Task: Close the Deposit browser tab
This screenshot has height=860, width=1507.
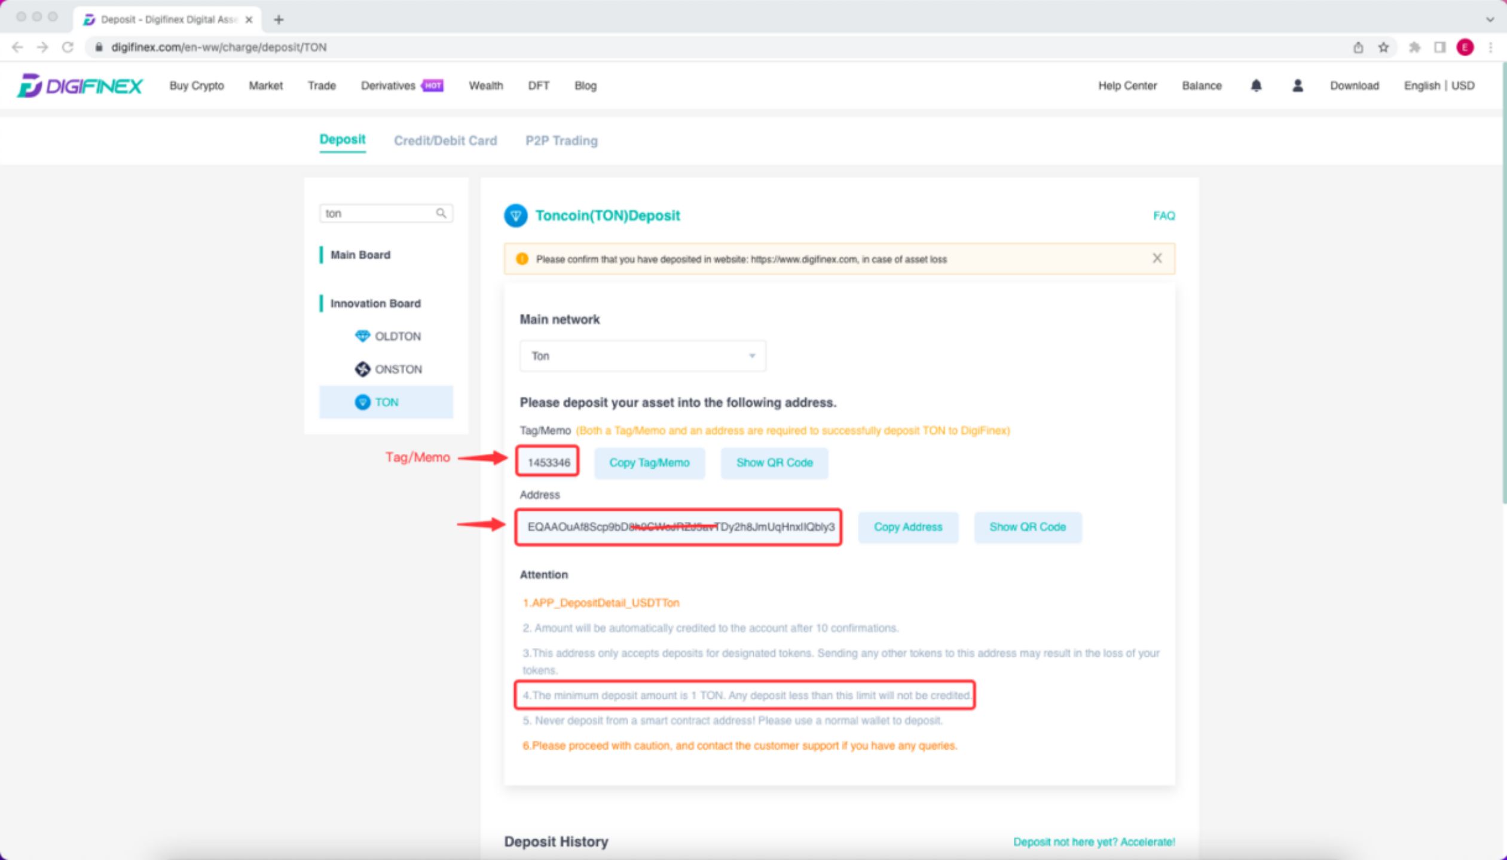Action: point(249,20)
